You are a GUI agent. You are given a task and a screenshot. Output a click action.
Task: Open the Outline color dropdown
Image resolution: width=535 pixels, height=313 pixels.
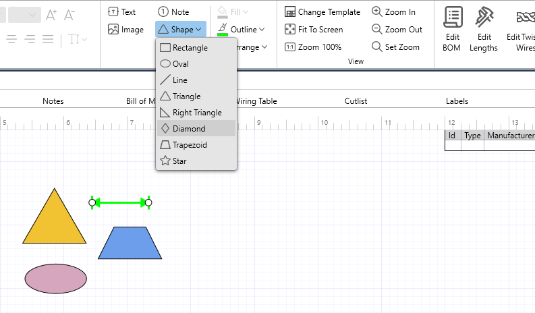point(248,30)
